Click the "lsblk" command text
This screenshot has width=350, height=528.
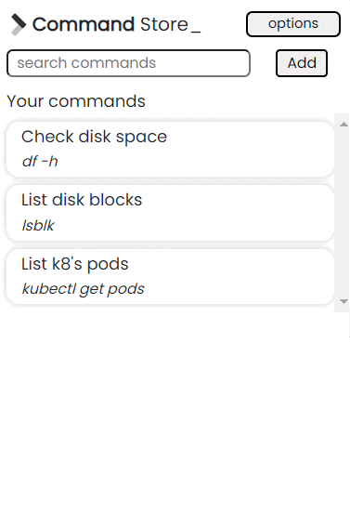(38, 225)
